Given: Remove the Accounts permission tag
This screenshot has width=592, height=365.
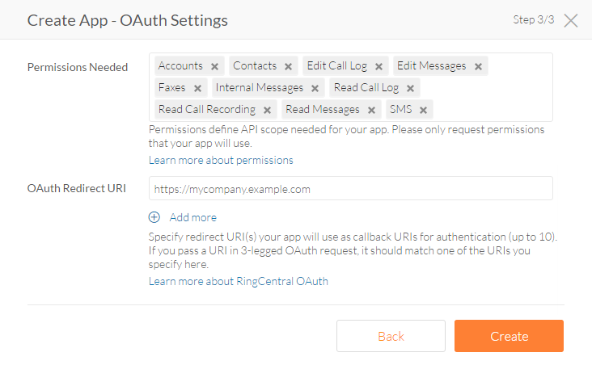Looking at the screenshot, I should (x=214, y=66).
